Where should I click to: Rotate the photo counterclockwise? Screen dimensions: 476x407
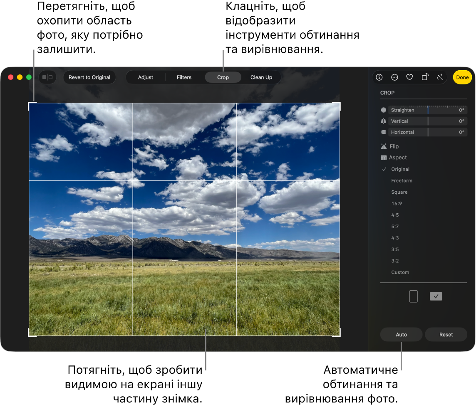pos(425,77)
